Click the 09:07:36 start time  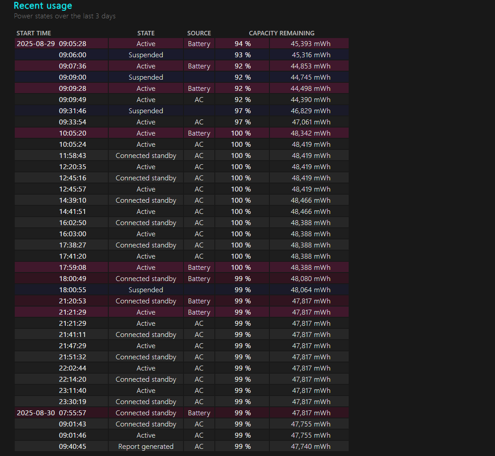click(73, 66)
